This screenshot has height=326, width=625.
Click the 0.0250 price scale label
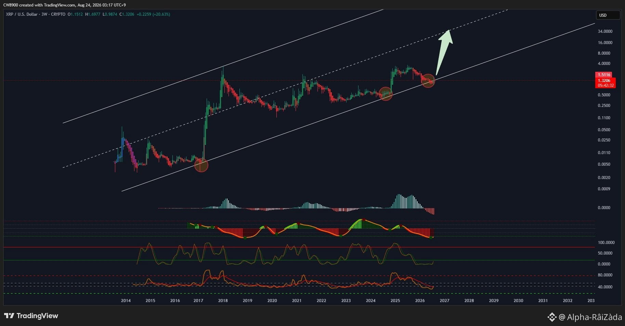coord(604,140)
